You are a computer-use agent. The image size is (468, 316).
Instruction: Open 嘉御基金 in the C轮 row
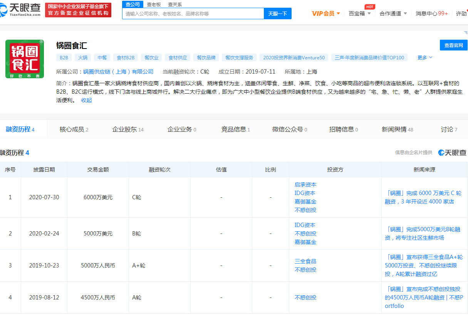(305, 202)
